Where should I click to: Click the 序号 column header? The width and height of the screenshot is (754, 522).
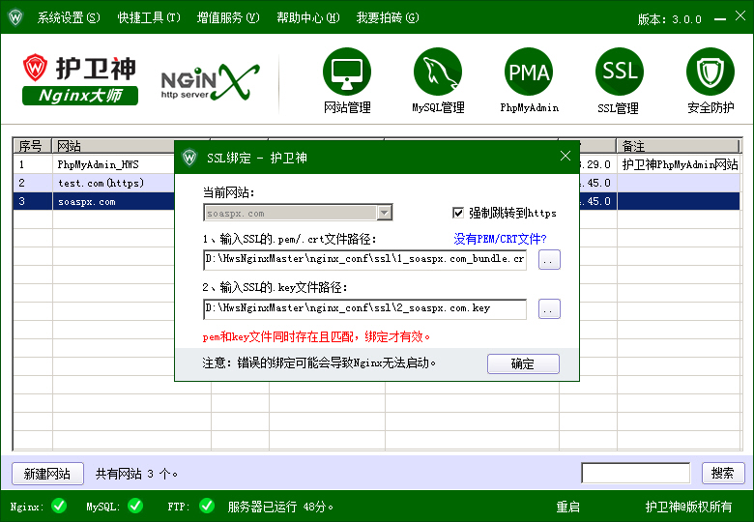click(32, 146)
